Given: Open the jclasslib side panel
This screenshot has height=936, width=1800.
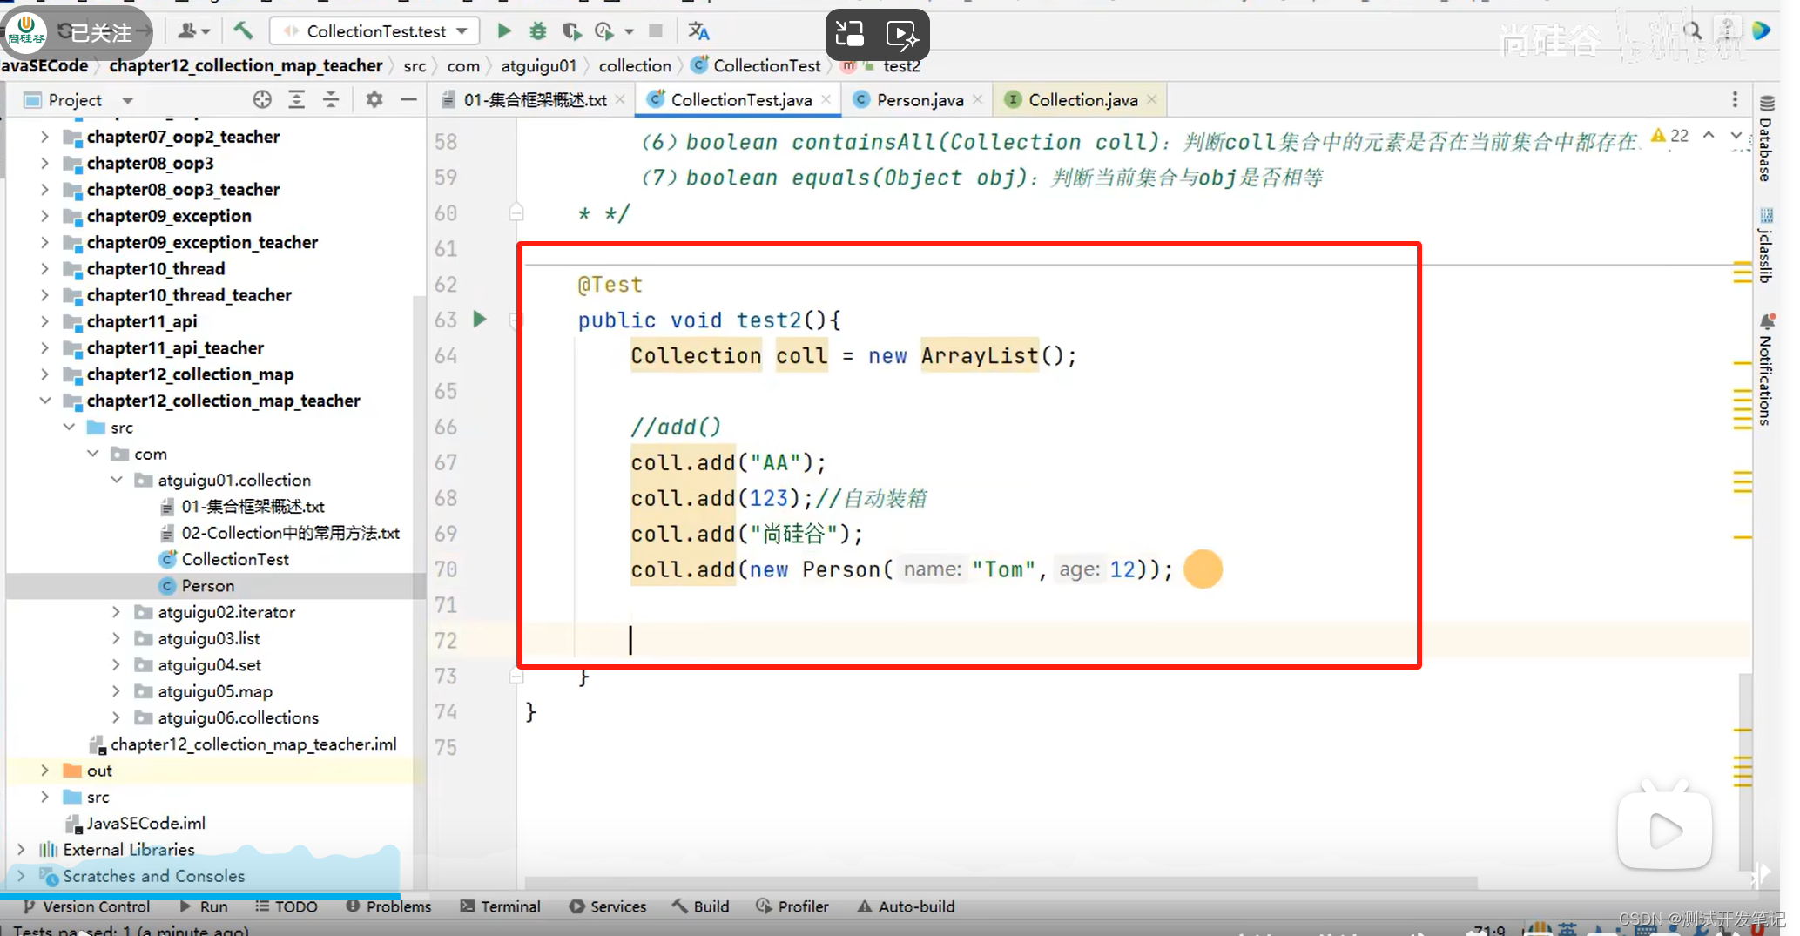Looking at the screenshot, I should [x=1766, y=246].
